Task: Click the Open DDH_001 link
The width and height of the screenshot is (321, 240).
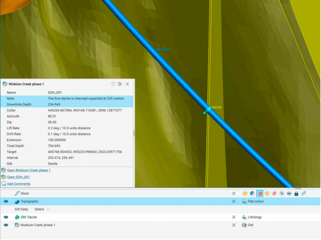Action: 18,177
